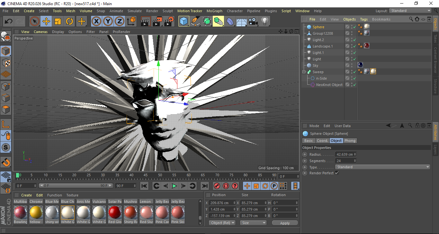This screenshot has height=234, width=439.
Task: Click the Light bulb object icon
Action: 264,22
